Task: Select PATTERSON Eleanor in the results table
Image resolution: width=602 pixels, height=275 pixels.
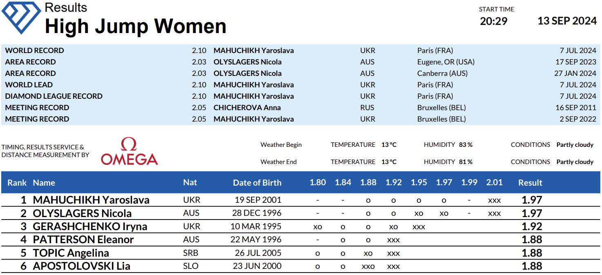Action: (83, 240)
